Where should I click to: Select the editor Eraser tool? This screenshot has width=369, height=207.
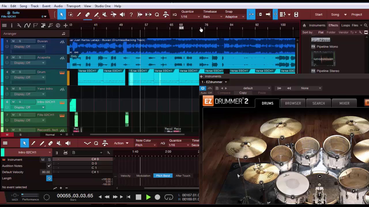[50, 143]
